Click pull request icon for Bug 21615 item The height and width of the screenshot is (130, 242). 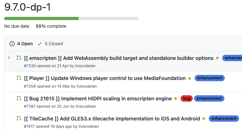point(19,98)
